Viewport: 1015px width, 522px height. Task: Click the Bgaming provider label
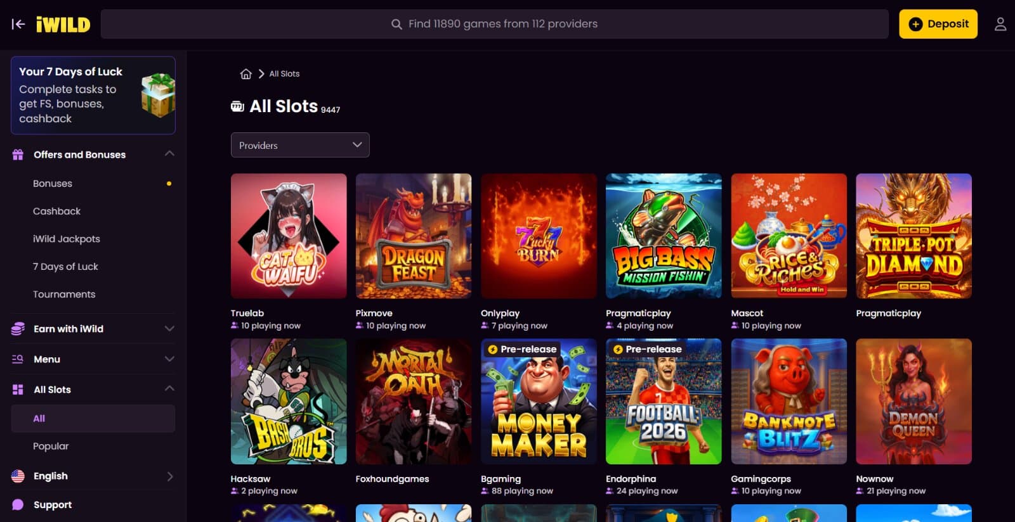click(501, 479)
